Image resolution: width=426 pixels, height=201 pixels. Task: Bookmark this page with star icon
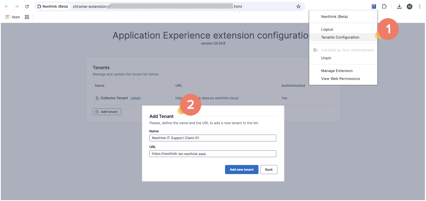(x=298, y=7)
